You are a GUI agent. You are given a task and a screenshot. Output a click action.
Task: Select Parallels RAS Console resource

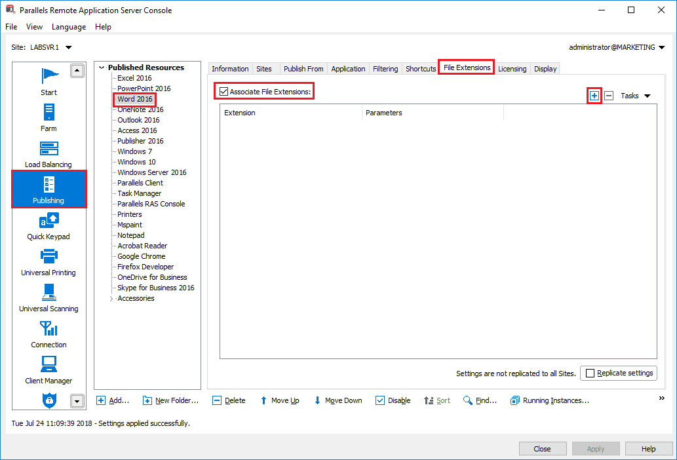(x=151, y=204)
